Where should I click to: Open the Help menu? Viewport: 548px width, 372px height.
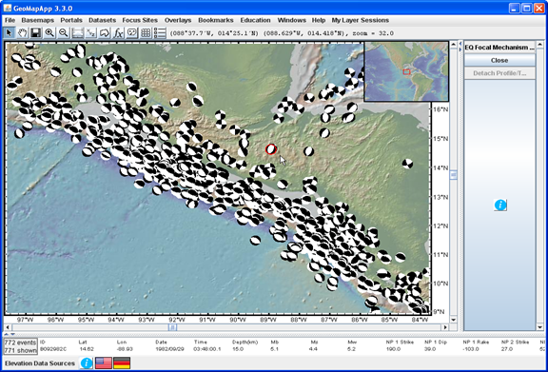pos(319,20)
